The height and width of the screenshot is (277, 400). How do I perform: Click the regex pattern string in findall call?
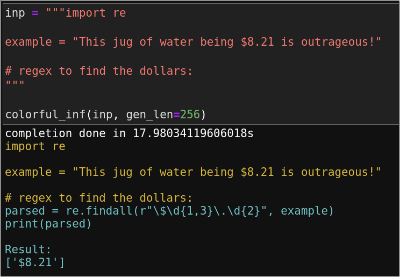pyautogui.click(x=203, y=211)
